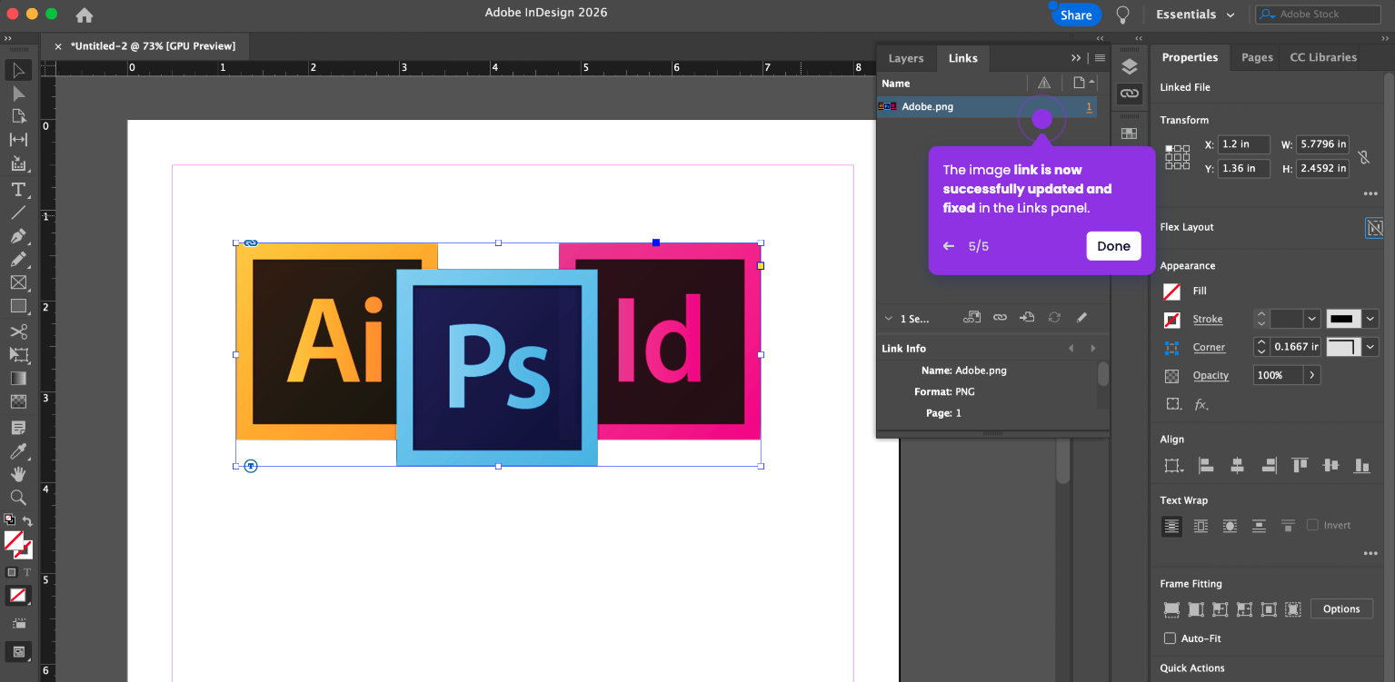Select the Note tool
The width and height of the screenshot is (1395, 682).
click(x=18, y=427)
